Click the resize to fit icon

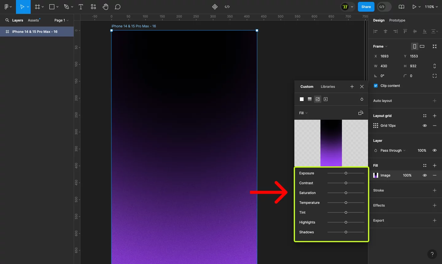coord(435,46)
